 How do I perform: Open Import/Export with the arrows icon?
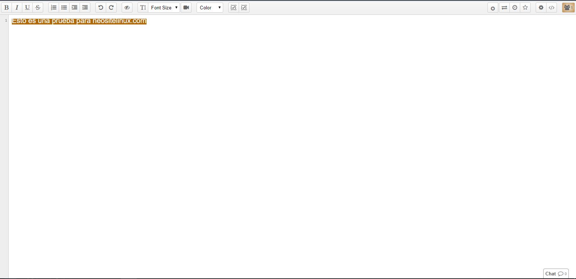pyautogui.click(x=504, y=8)
